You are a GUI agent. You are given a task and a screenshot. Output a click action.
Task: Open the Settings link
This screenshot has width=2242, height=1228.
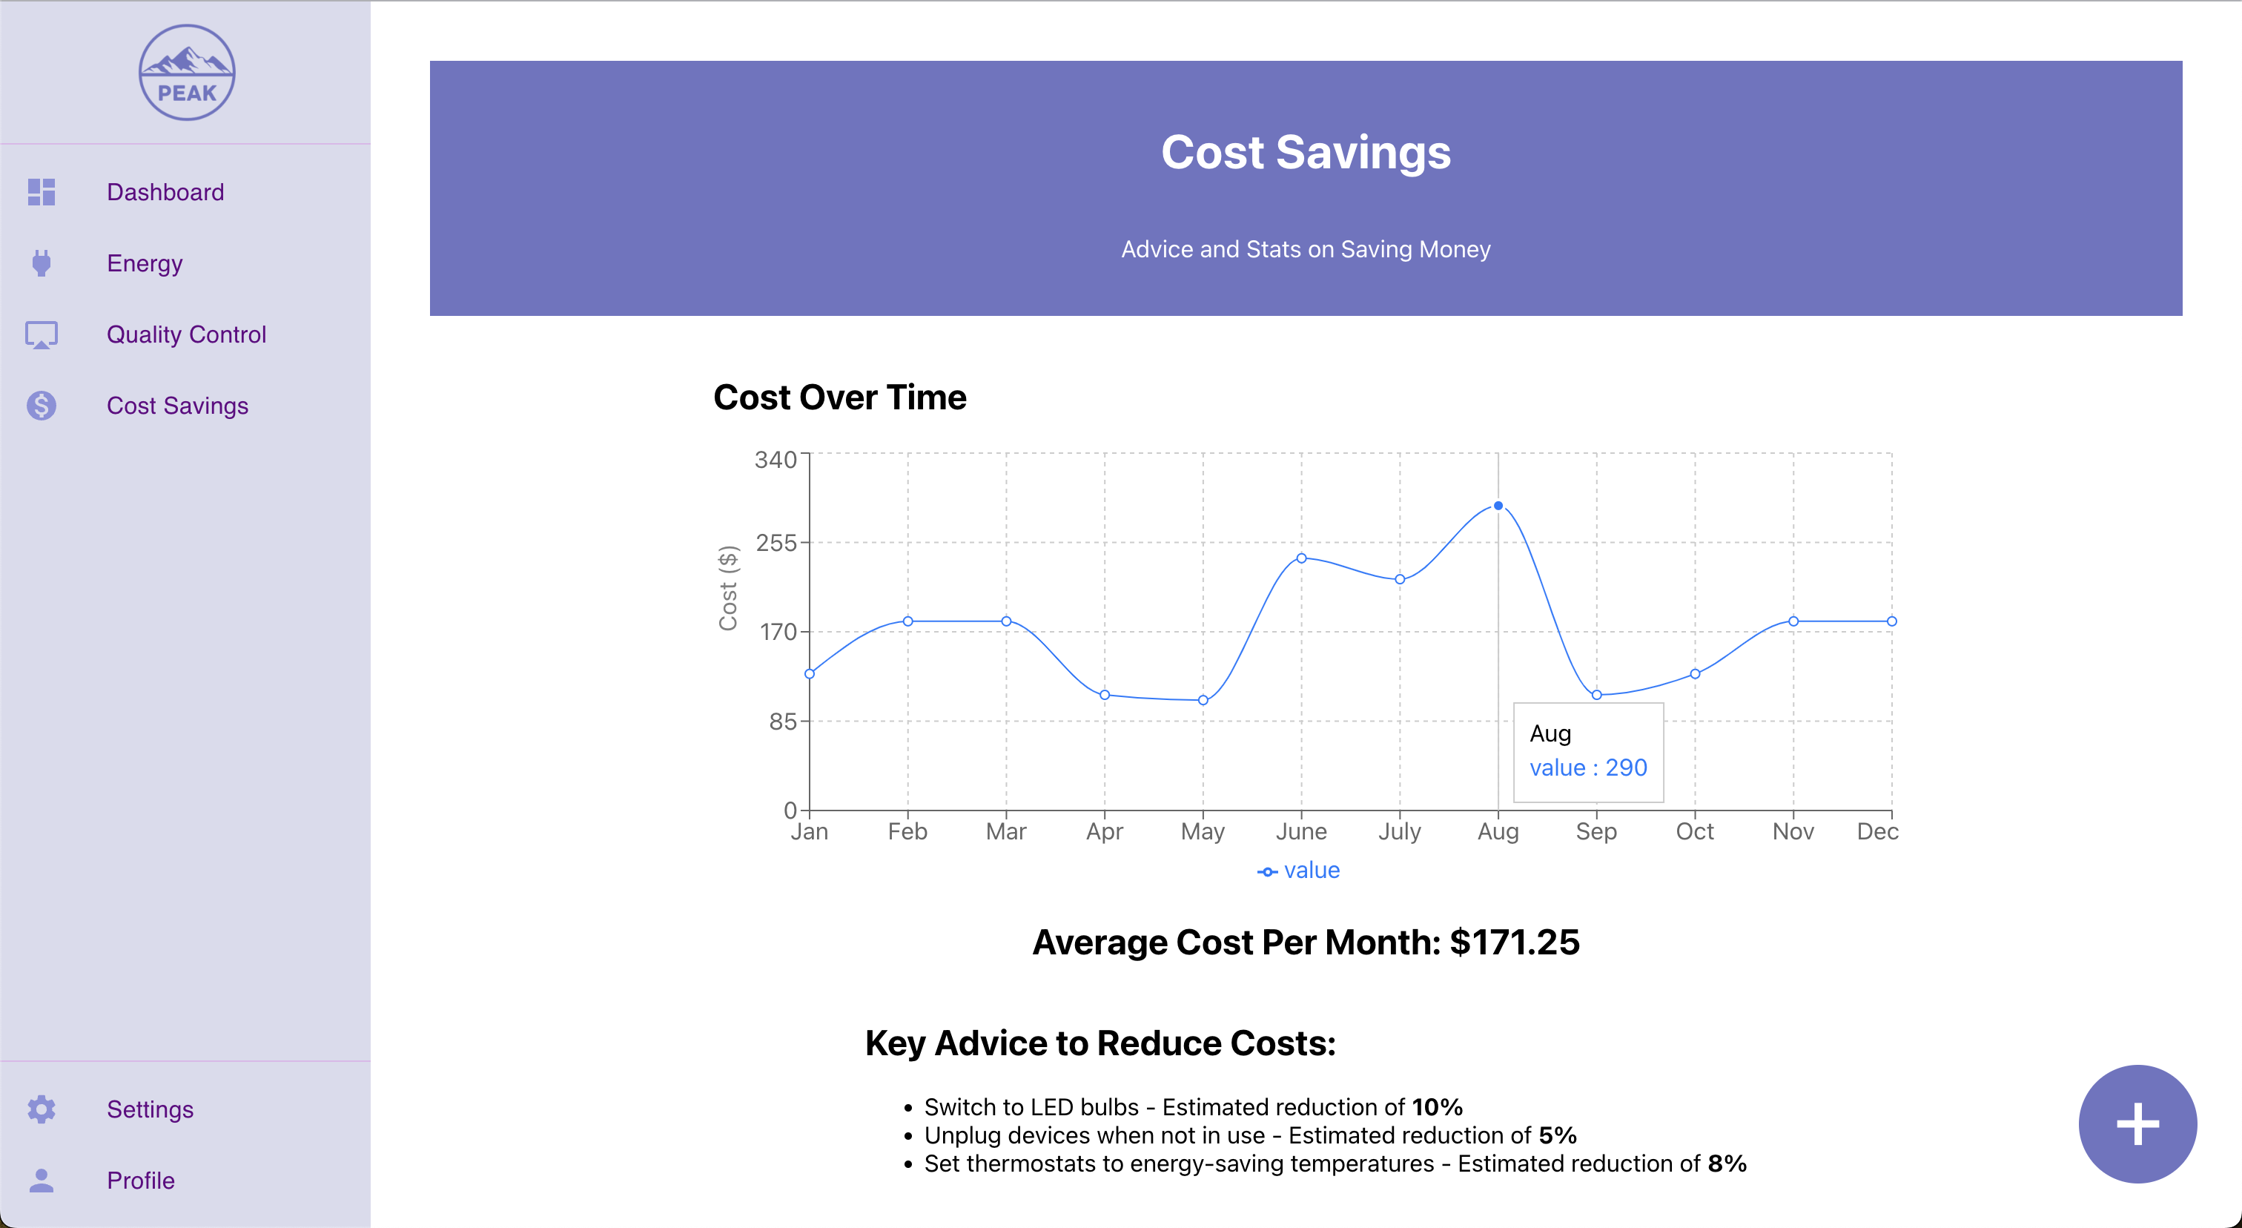pyautogui.click(x=150, y=1109)
